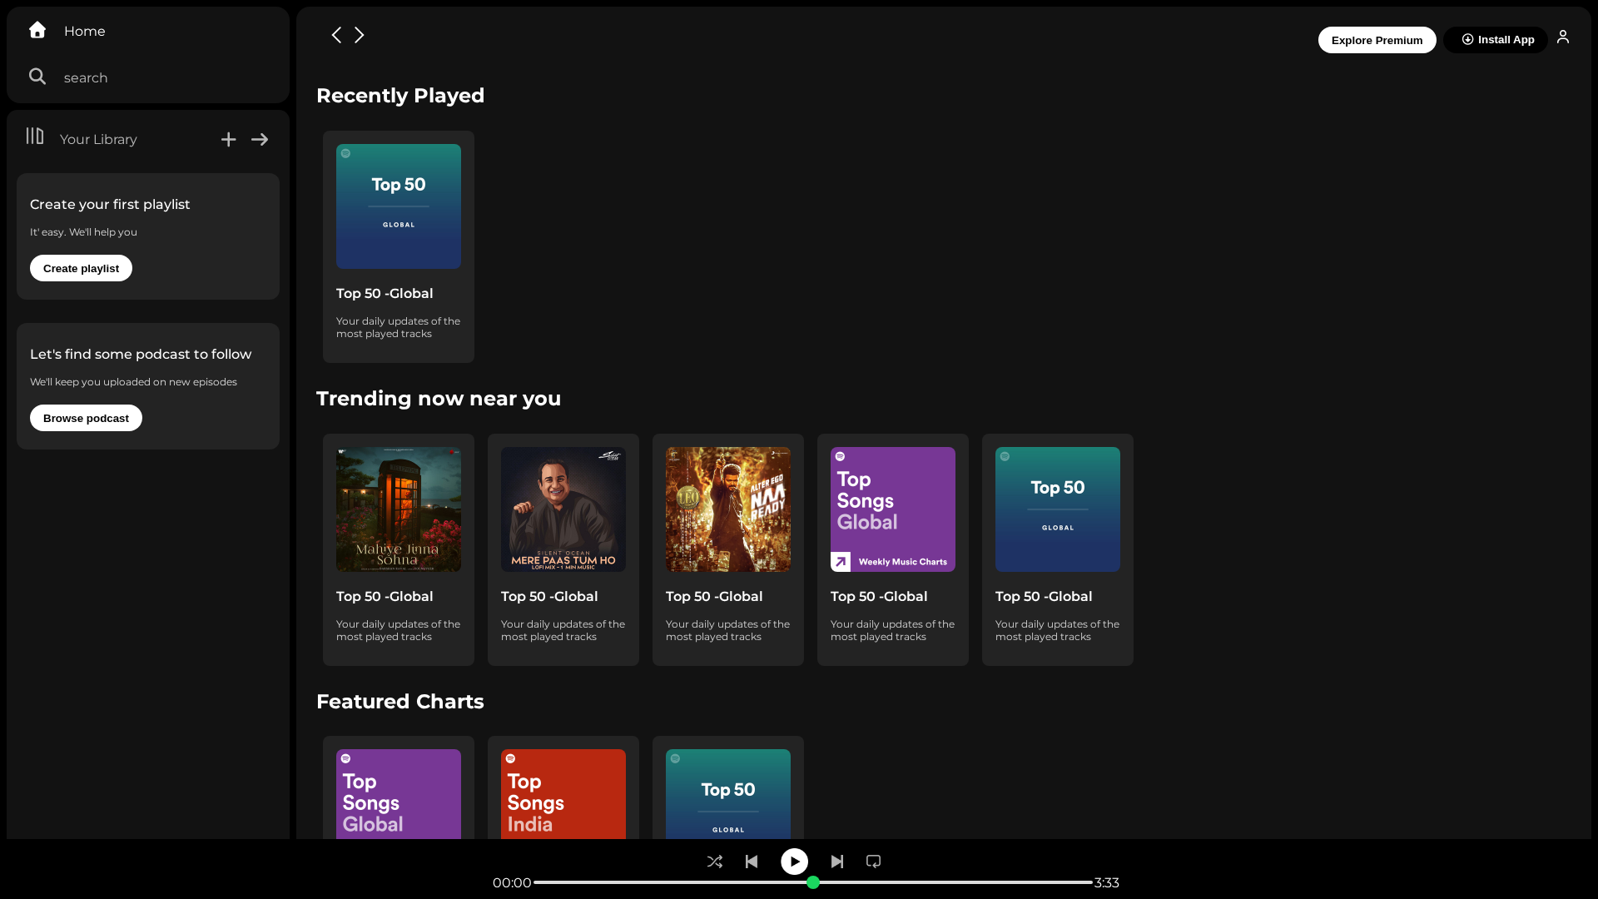Toggle repeat mode

point(873,862)
